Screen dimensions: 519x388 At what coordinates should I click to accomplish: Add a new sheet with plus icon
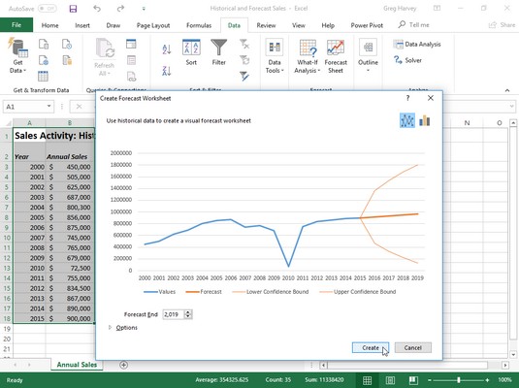point(123,365)
